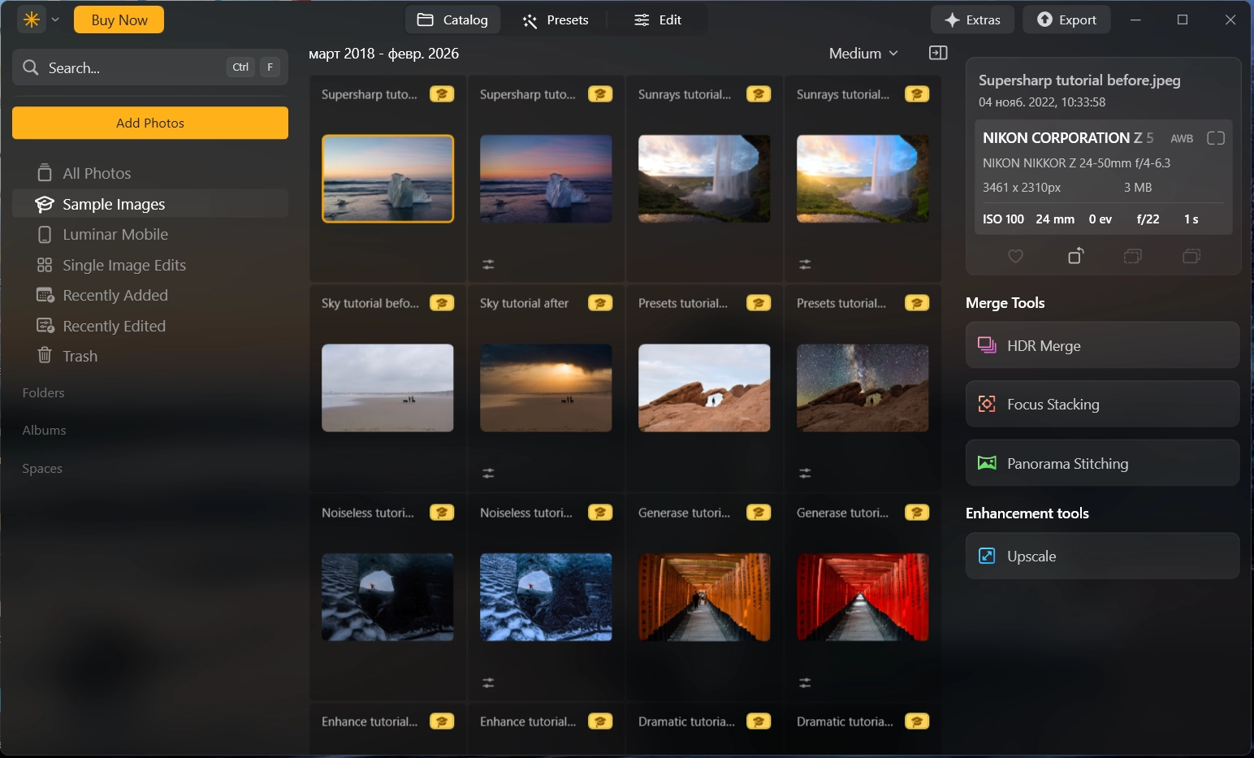View Recently Added photos
This screenshot has width=1254, height=758.
pyautogui.click(x=150, y=295)
